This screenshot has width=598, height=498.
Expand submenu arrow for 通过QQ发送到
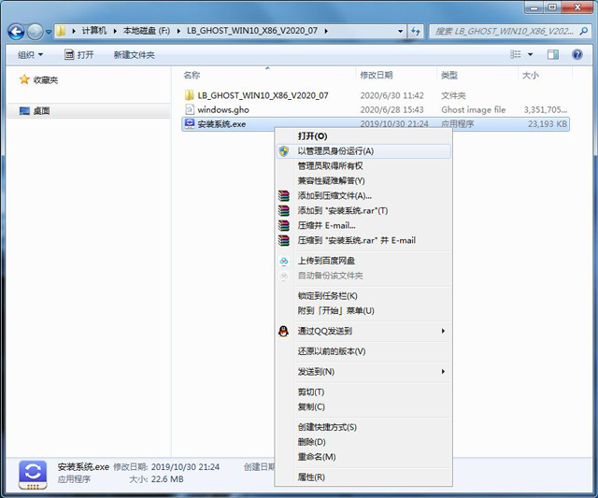pos(443,331)
